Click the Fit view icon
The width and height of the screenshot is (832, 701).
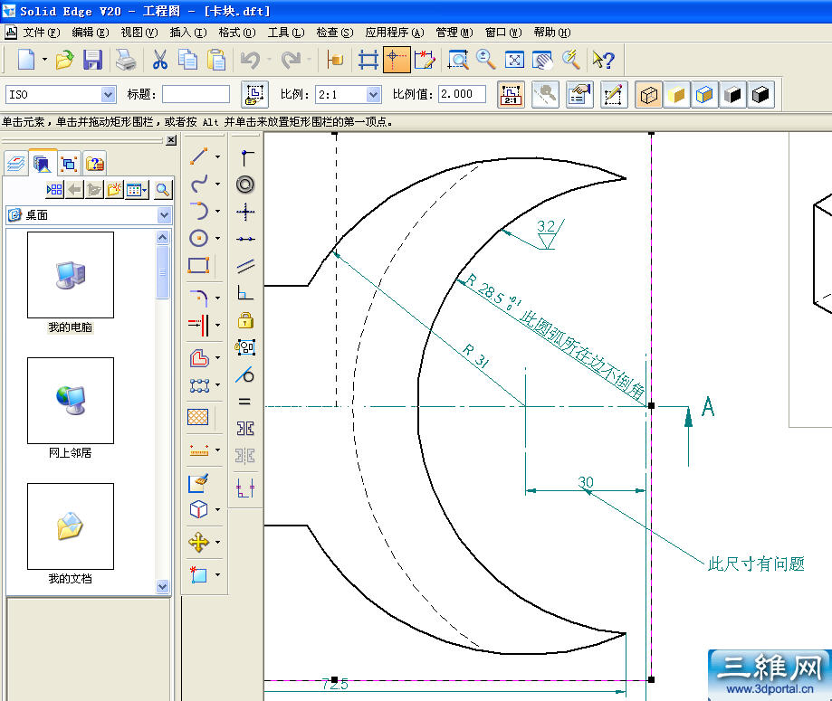tap(514, 60)
